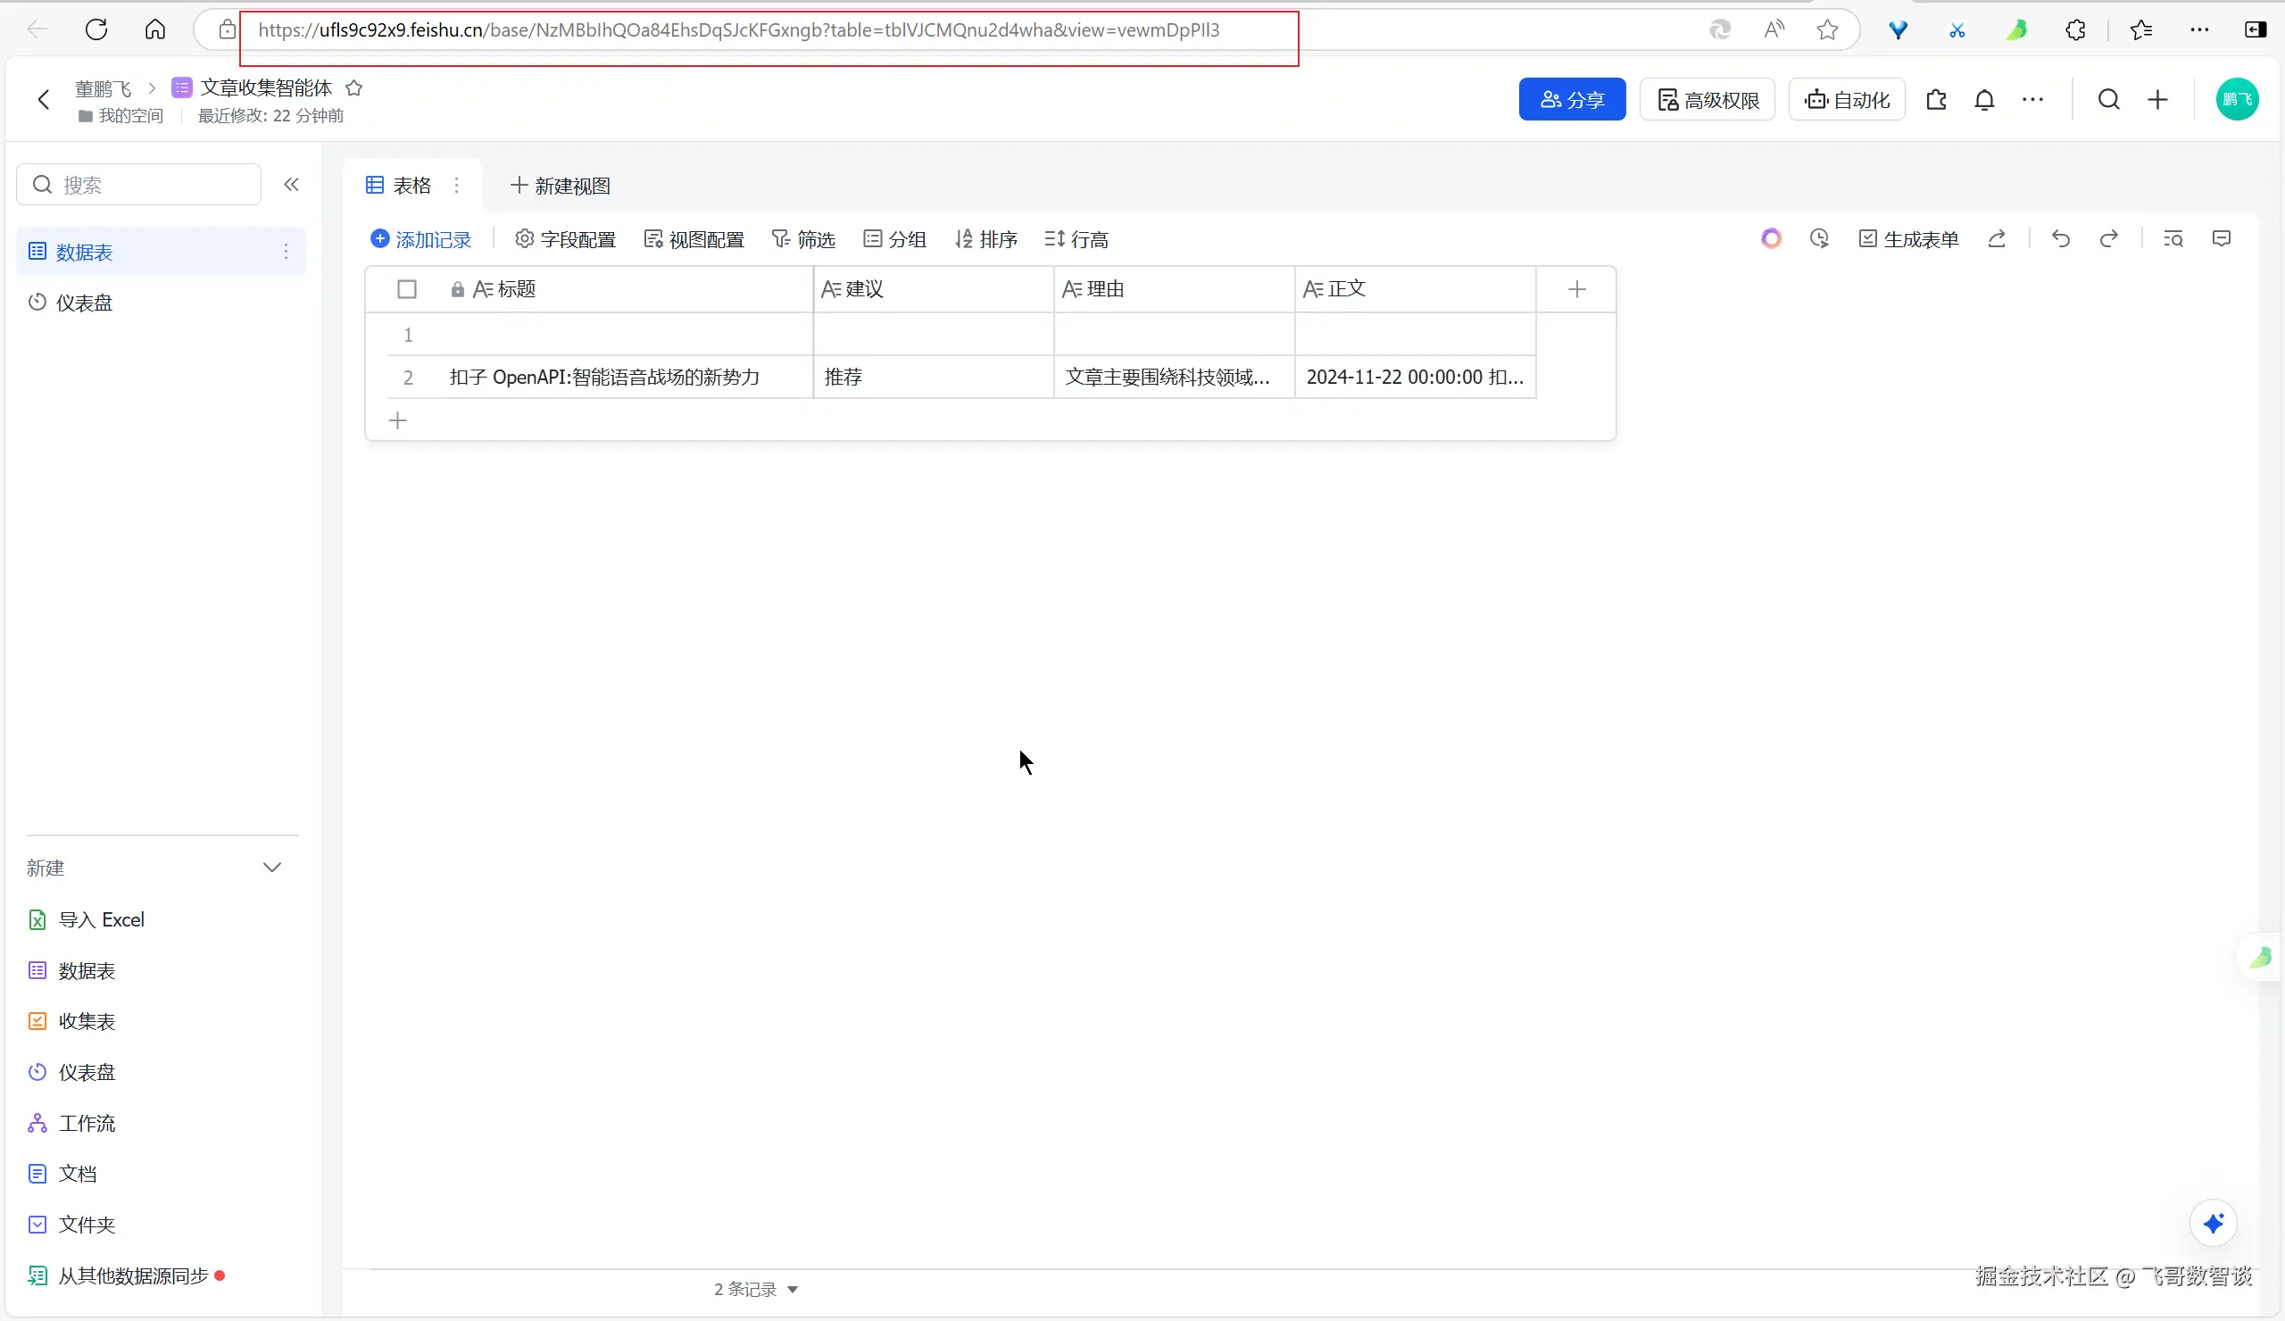This screenshot has height=1321, width=2285.
Task: Toggle the browser favorites star
Action: pyautogui.click(x=1828, y=29)
